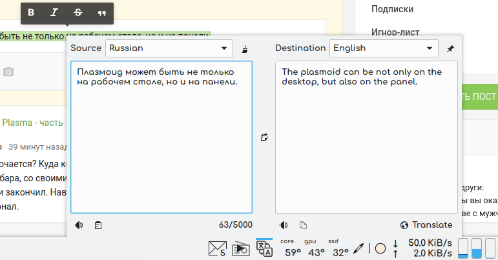Open the Подписки menu item
498x260 pixels.
[392, 9]
